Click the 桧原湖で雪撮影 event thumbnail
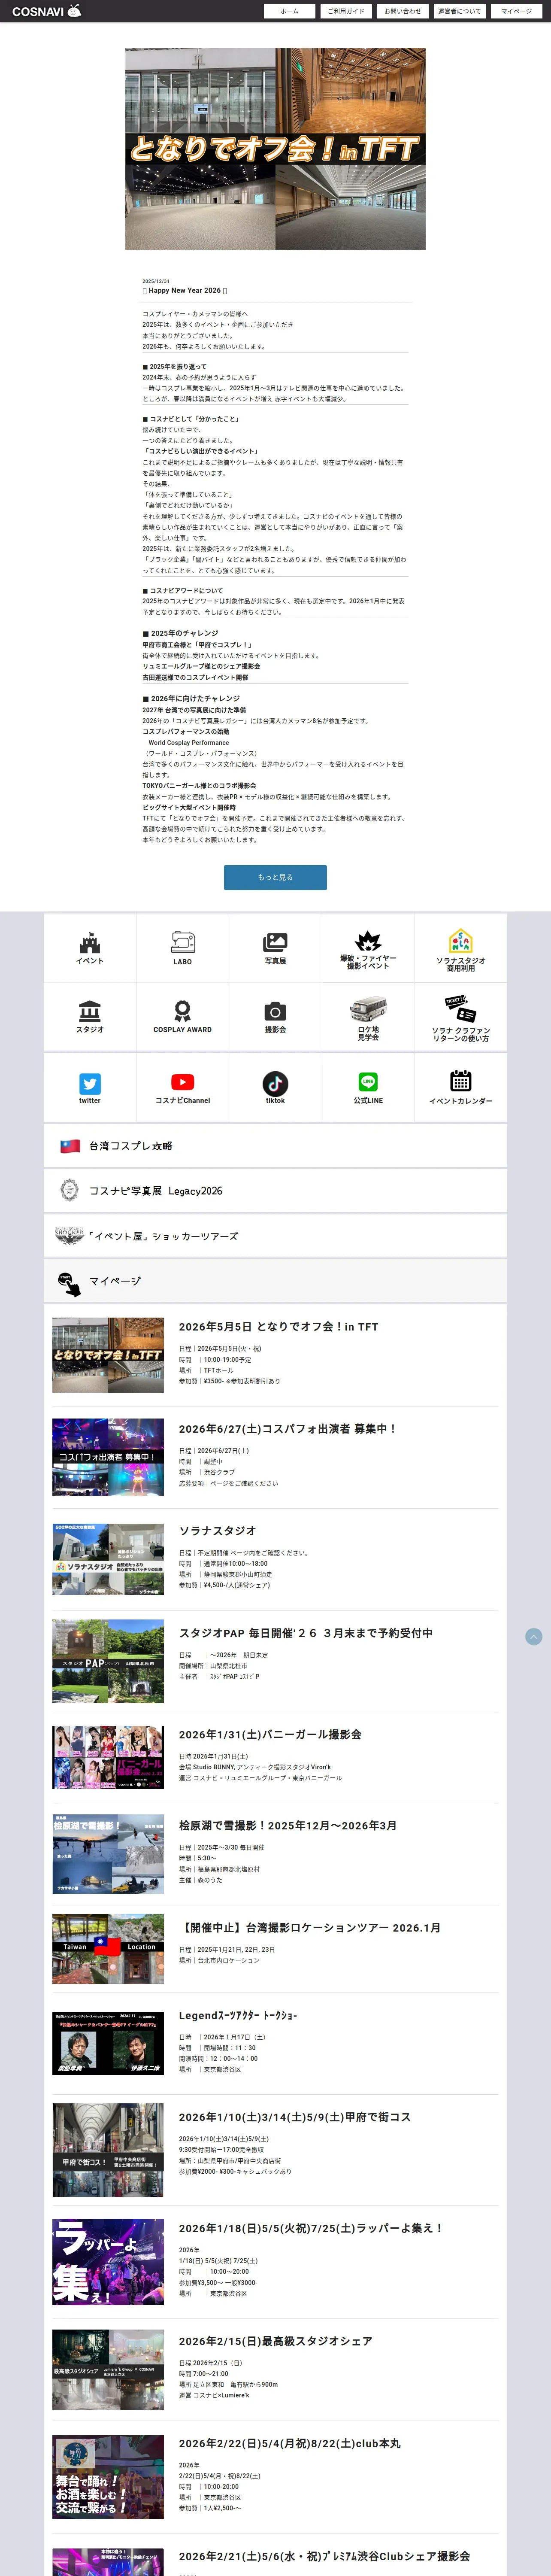The image size is (551, 2576). 108,1854
